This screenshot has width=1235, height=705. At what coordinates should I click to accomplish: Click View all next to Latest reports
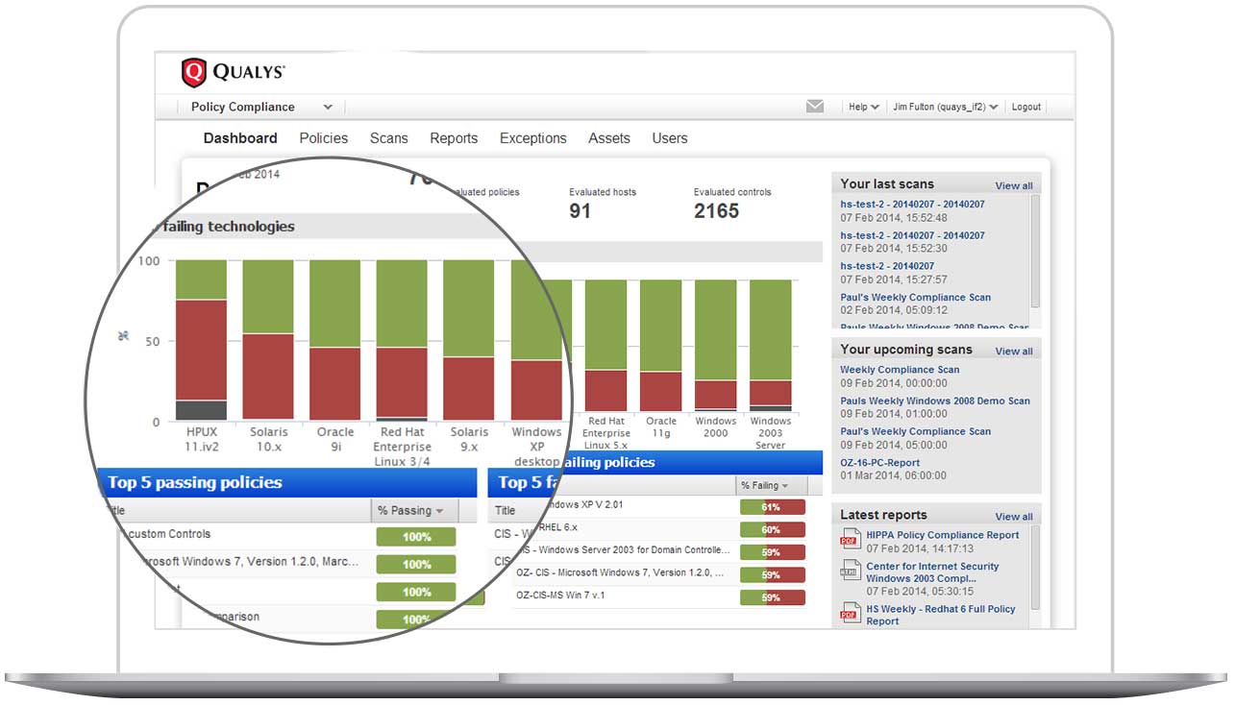[x=1014, y=515]
